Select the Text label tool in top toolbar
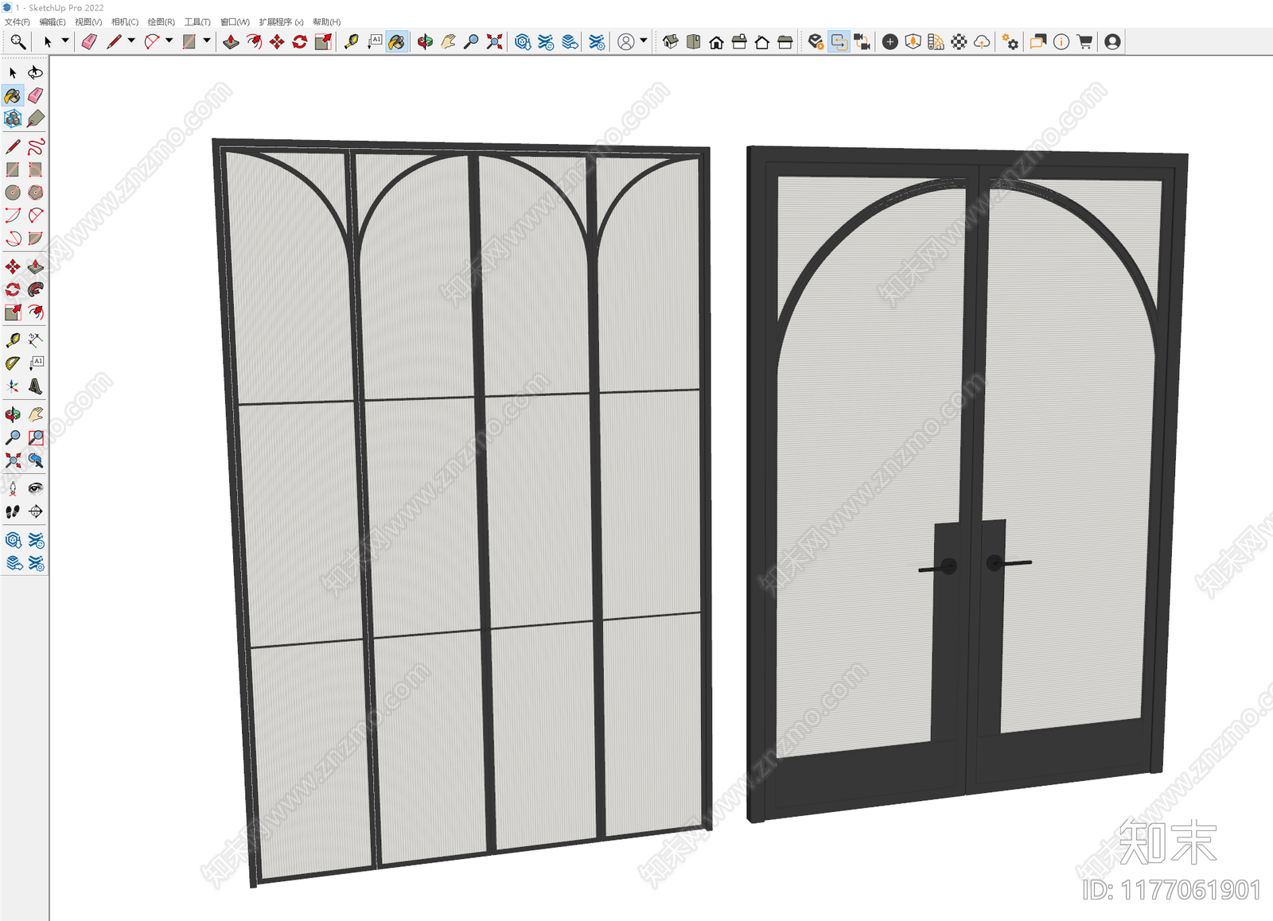Viewport: 1273px width, 921px height. pyautogui.click(x=374, y=41)
